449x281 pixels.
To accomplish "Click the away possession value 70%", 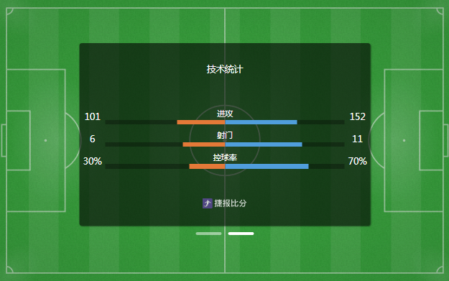I will coord(357,161).
